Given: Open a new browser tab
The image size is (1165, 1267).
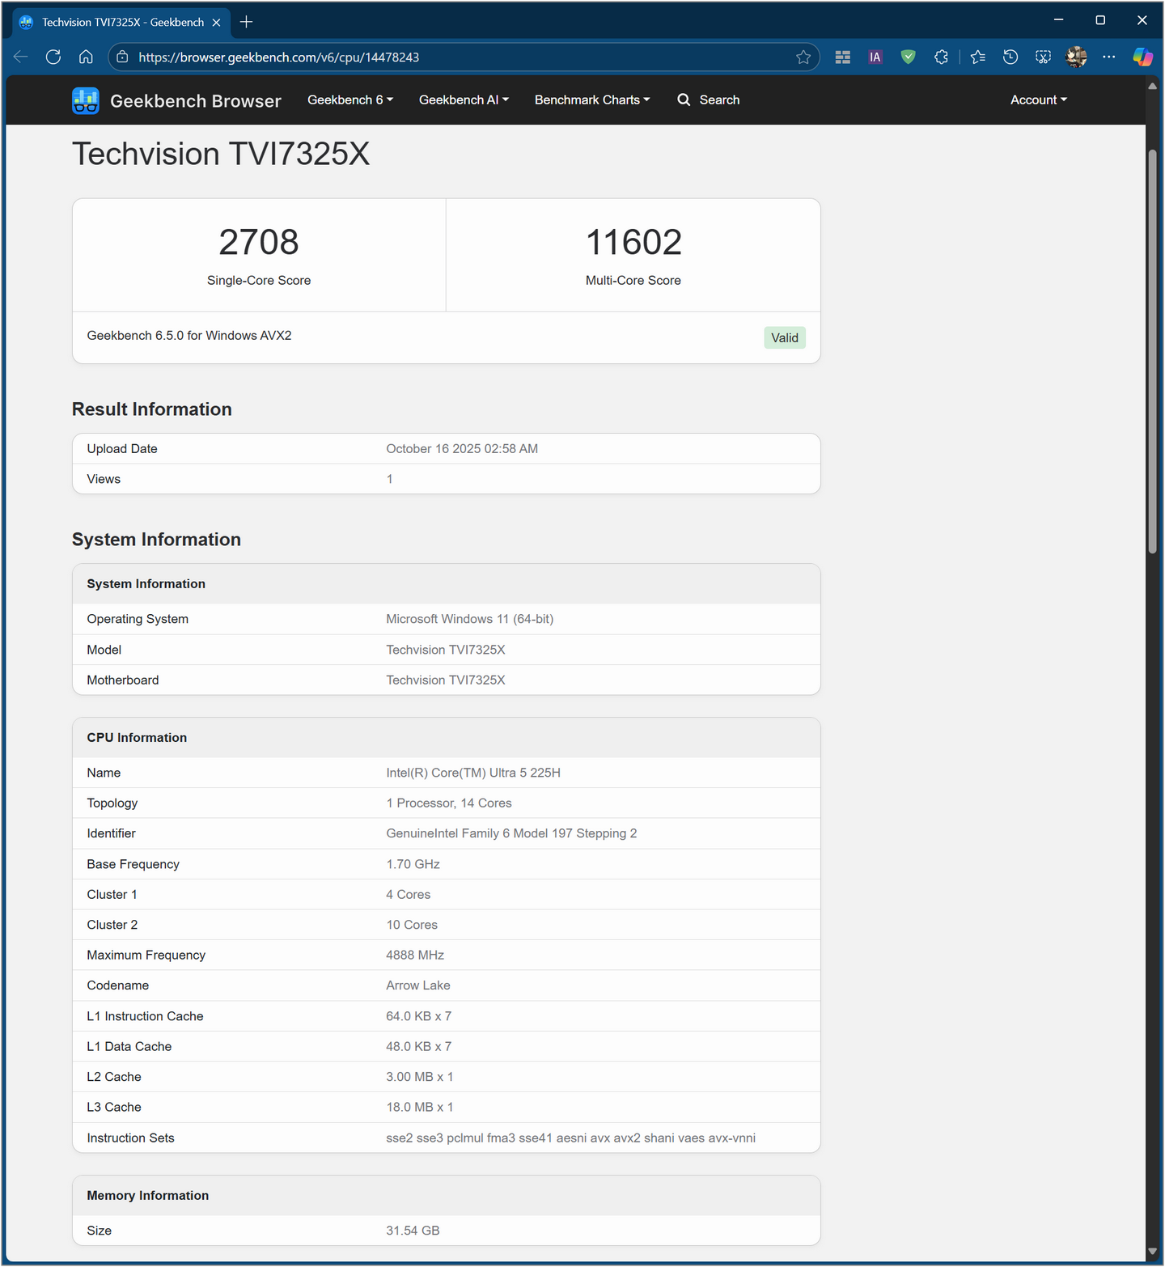Looking at the screenshot, I should 247,22.
